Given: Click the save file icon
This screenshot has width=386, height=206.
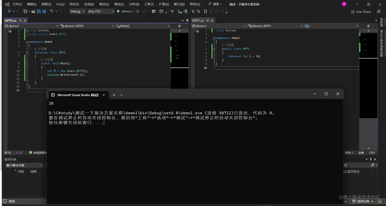Looking at the screenshot, I should [39, 11].
